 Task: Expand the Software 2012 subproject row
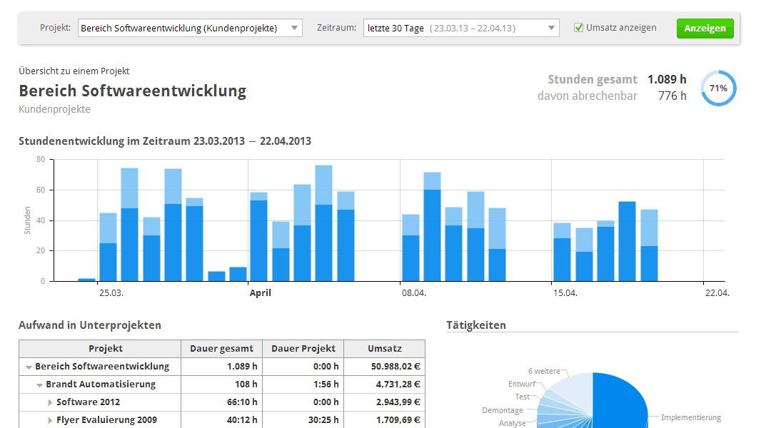[x=50, y=402]
